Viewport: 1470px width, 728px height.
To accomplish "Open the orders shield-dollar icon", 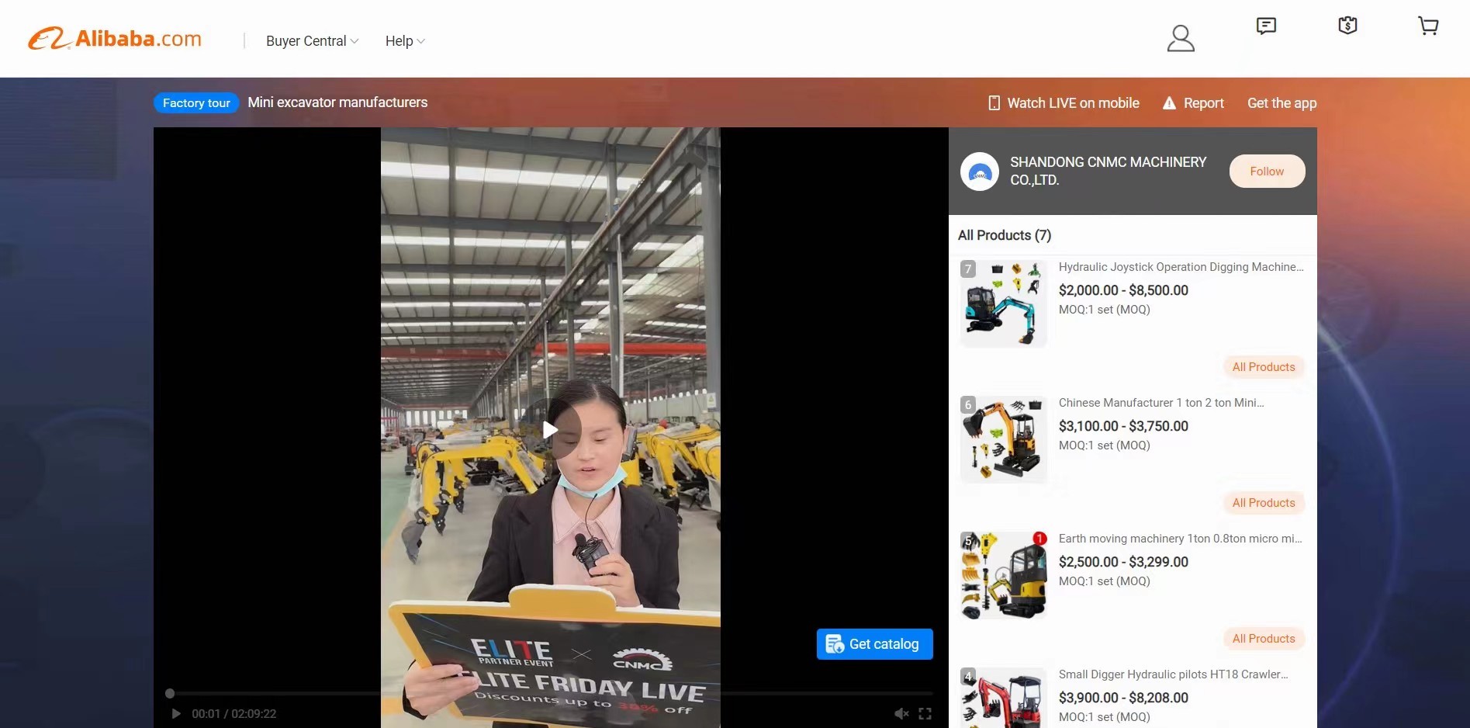I will (x=1347, y=26).
